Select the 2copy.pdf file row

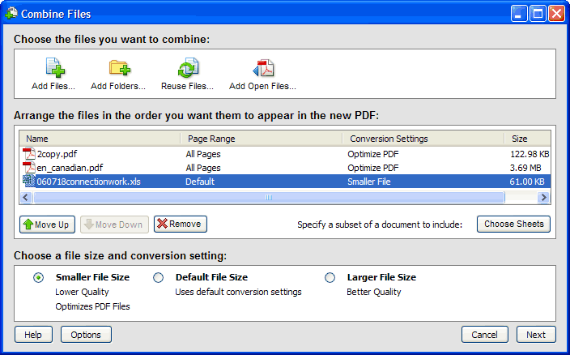coord(57,154)
